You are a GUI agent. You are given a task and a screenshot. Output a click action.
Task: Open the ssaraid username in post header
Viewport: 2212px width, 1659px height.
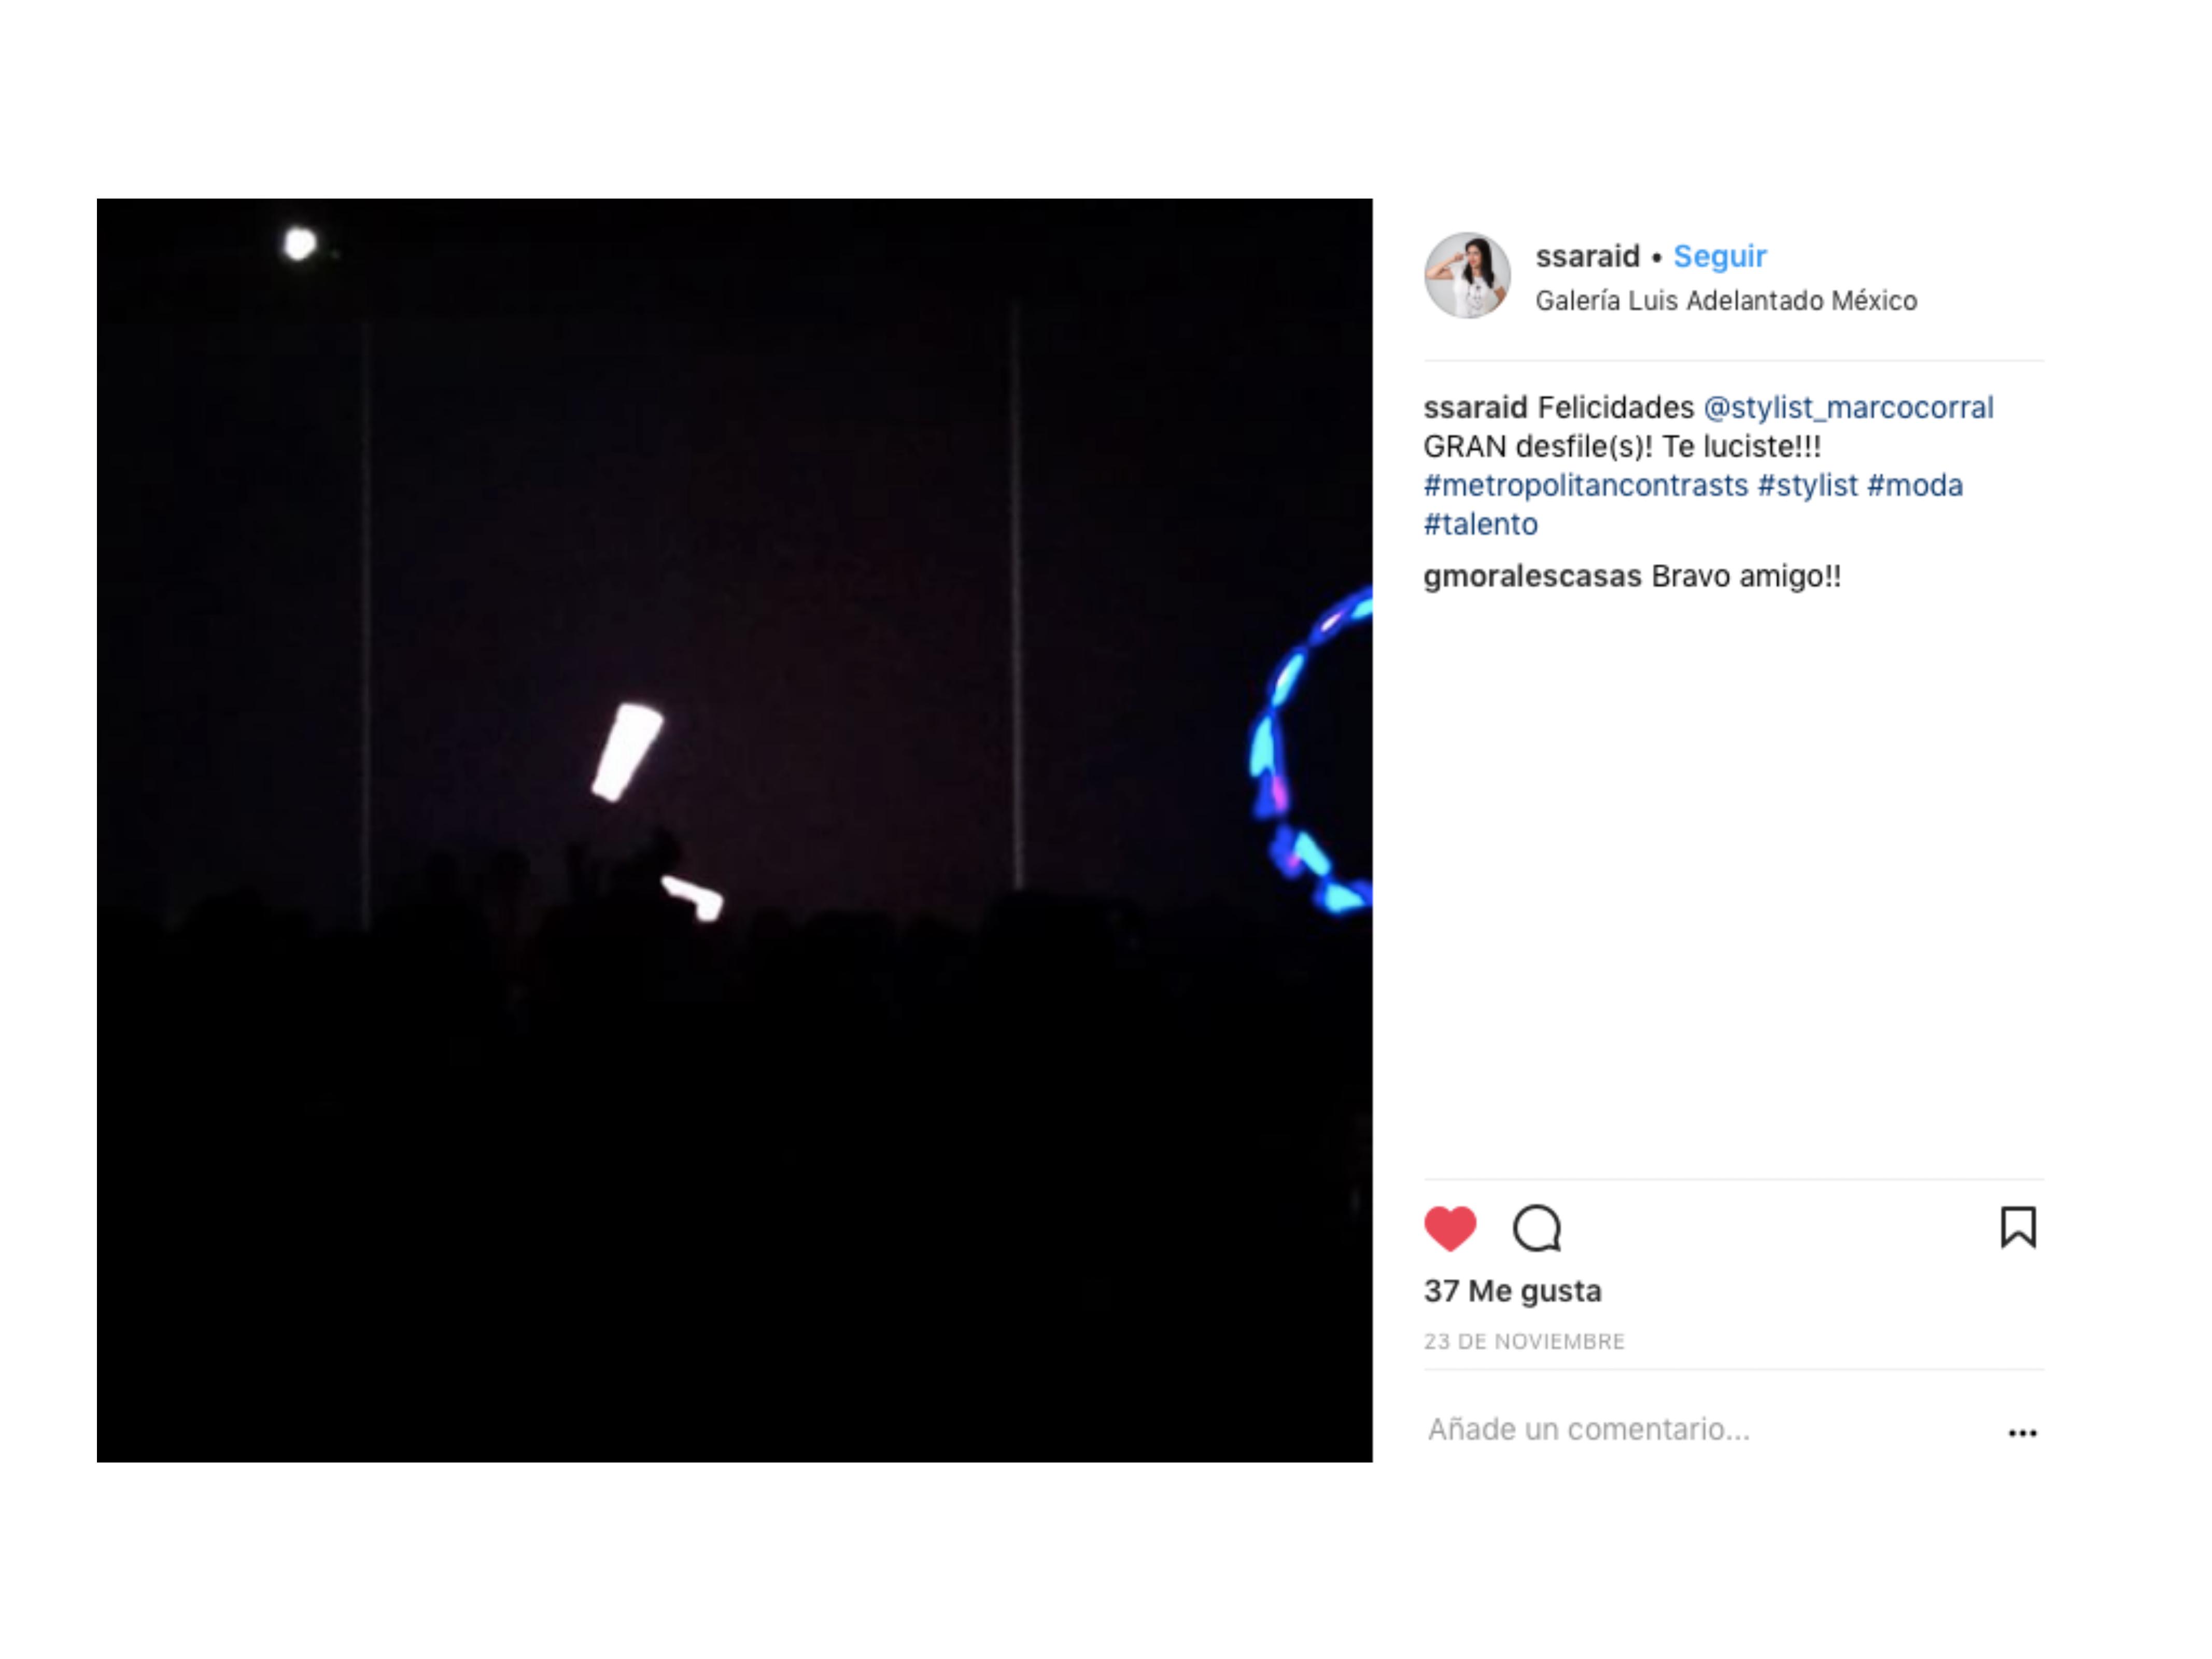click(x=1587, y=256)
